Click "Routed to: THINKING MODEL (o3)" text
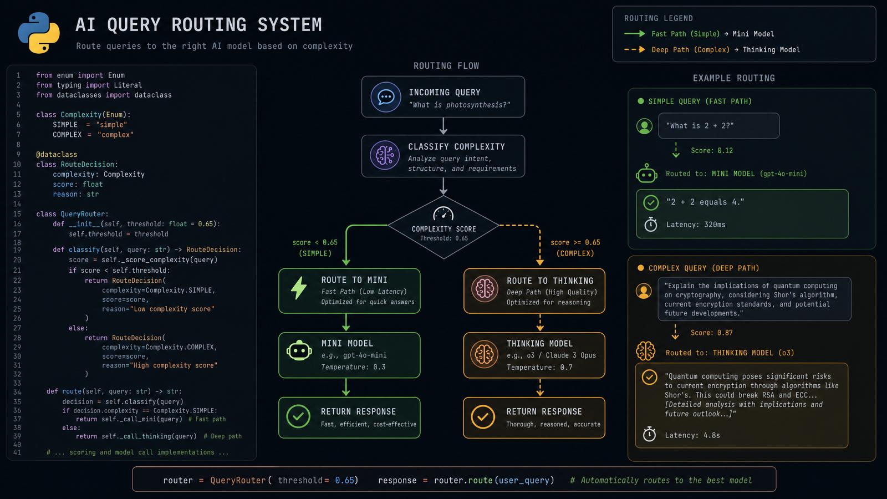The image size is (887, 499). tap(730, 353)
